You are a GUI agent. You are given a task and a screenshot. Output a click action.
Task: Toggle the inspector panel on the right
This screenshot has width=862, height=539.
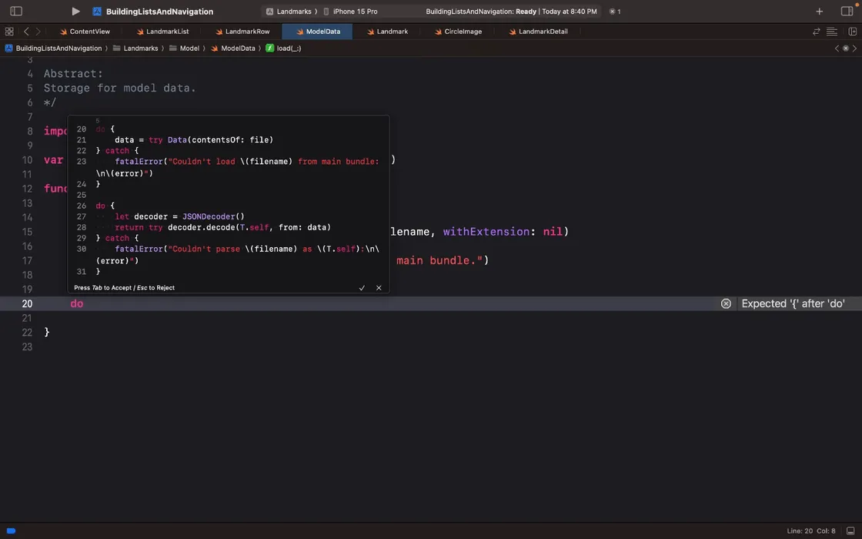(x=847, y=12)
